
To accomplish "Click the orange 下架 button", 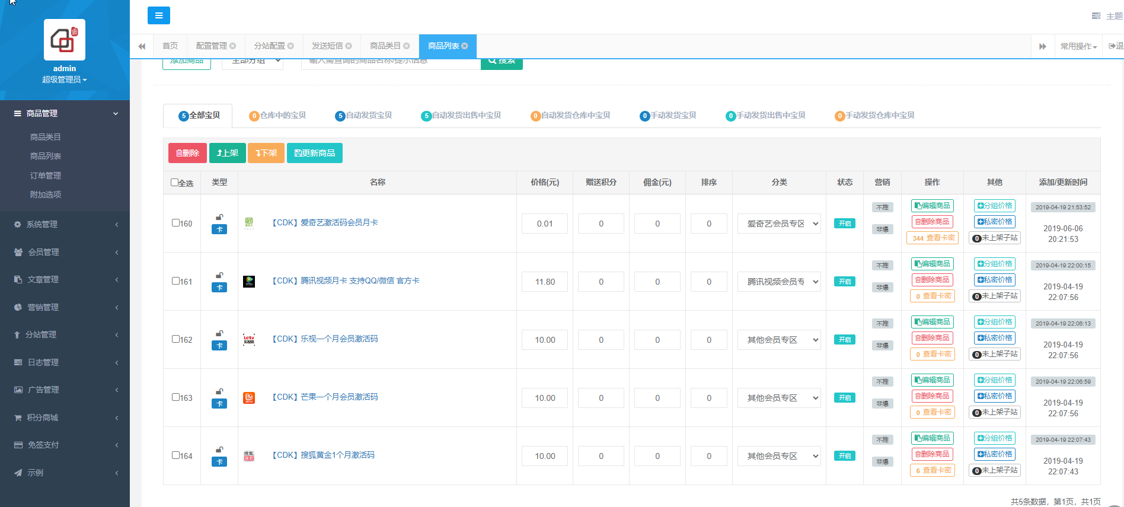I will pos(266,153).
